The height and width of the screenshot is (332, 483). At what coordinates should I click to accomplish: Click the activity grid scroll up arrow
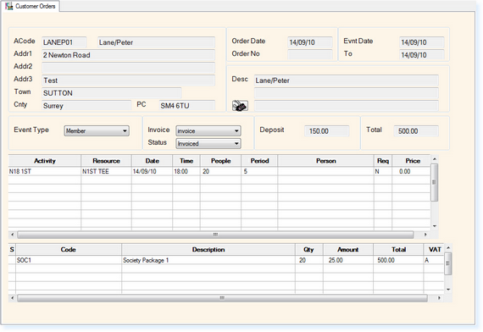pyautogui.click(x=435, y=159)
